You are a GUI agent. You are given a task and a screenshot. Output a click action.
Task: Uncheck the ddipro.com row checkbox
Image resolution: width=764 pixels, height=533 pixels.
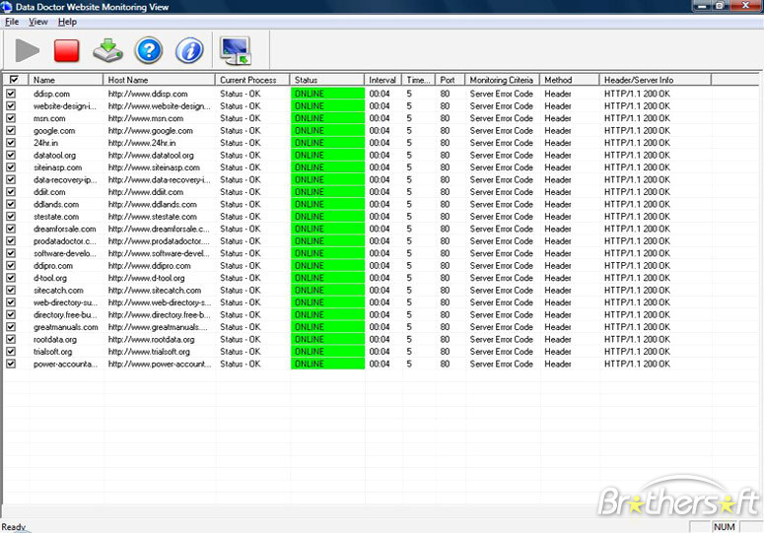(11, 265)
